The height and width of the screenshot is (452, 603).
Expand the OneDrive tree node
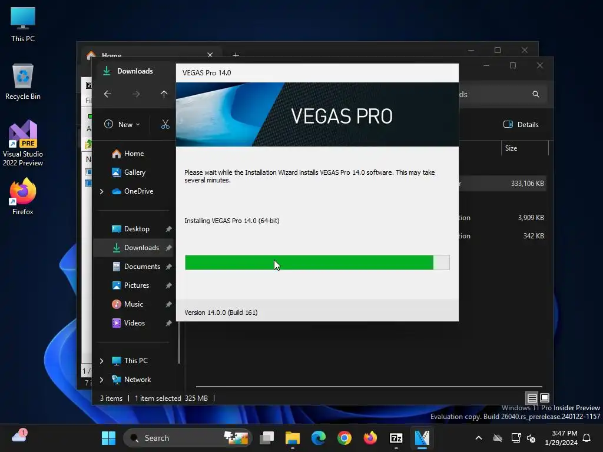coord(101,191)
